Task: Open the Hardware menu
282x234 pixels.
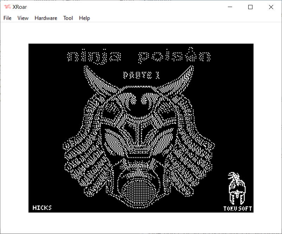Action: 46,18
